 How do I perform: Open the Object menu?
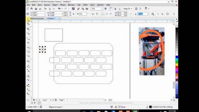click(55, 5)
